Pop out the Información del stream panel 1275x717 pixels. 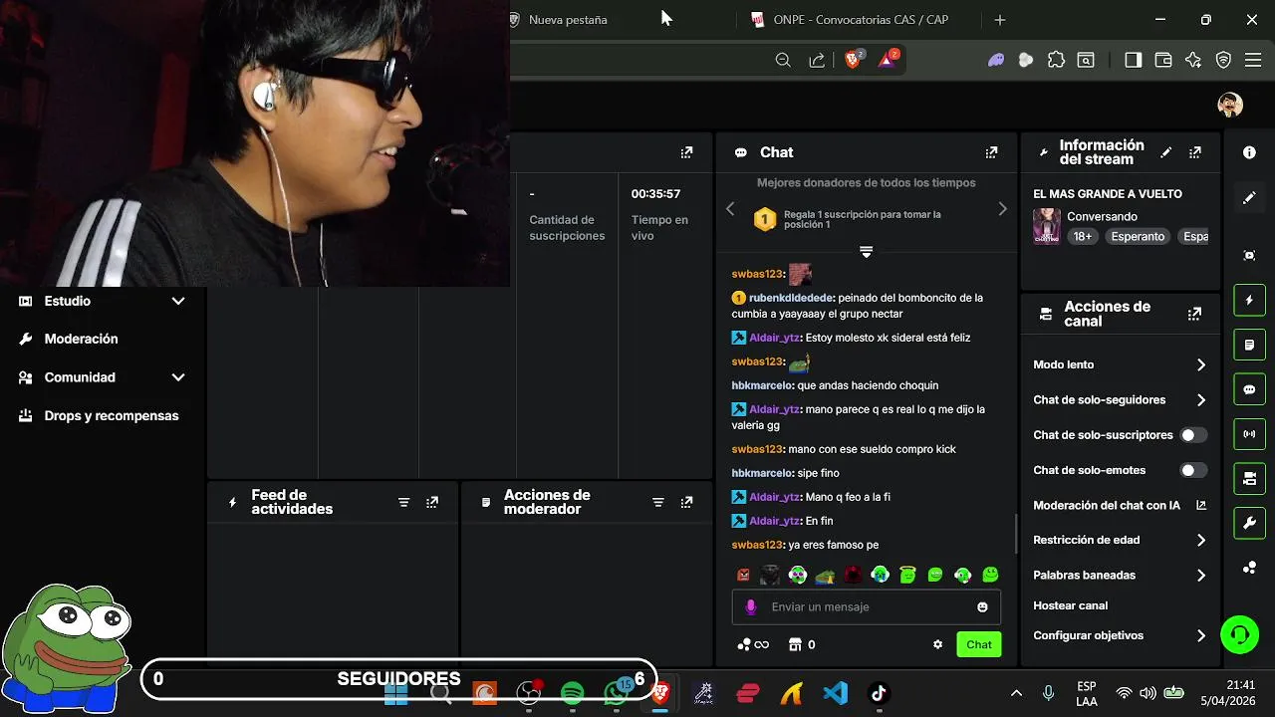pos(1195,152)
